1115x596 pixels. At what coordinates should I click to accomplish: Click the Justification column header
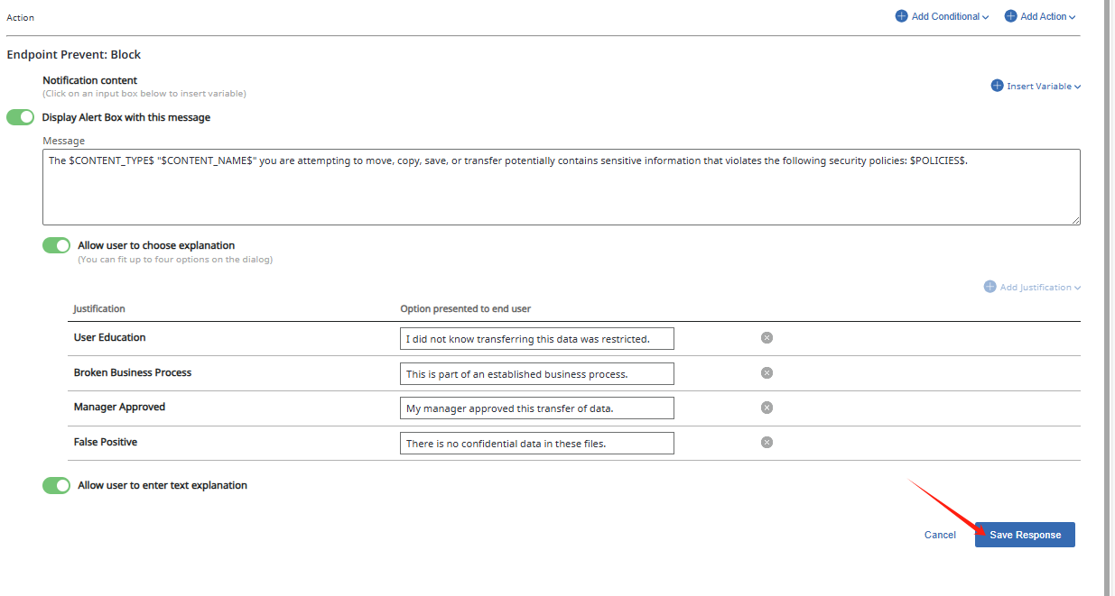[99, 308]
